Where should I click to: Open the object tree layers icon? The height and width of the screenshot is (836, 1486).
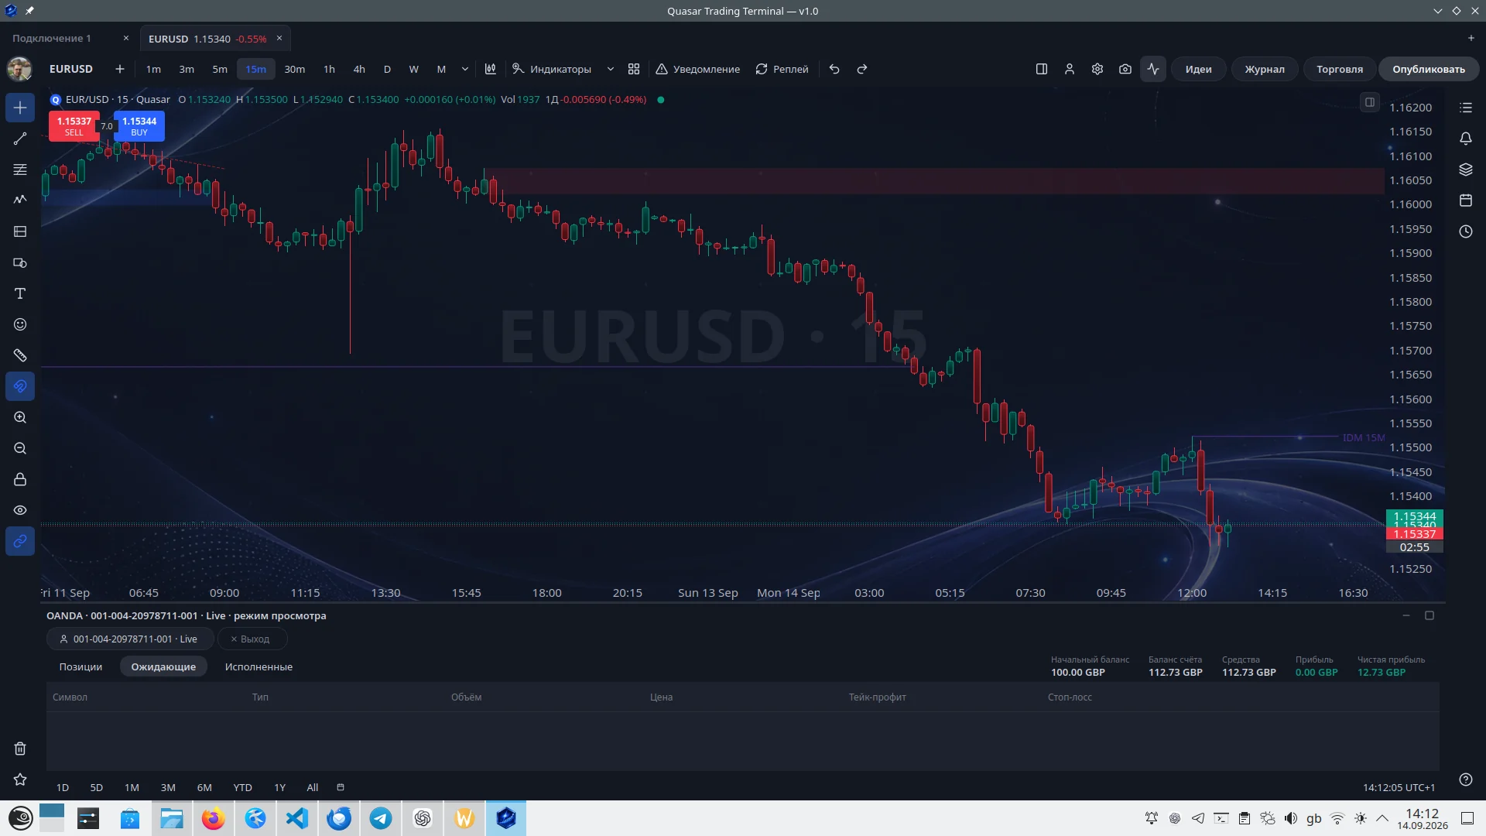pos(1466,170)
